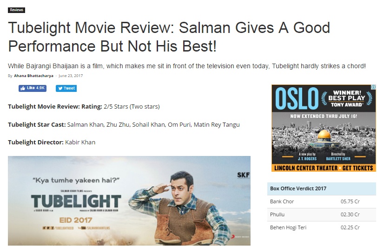Open the Tubelight Movie Review headline

169,37
